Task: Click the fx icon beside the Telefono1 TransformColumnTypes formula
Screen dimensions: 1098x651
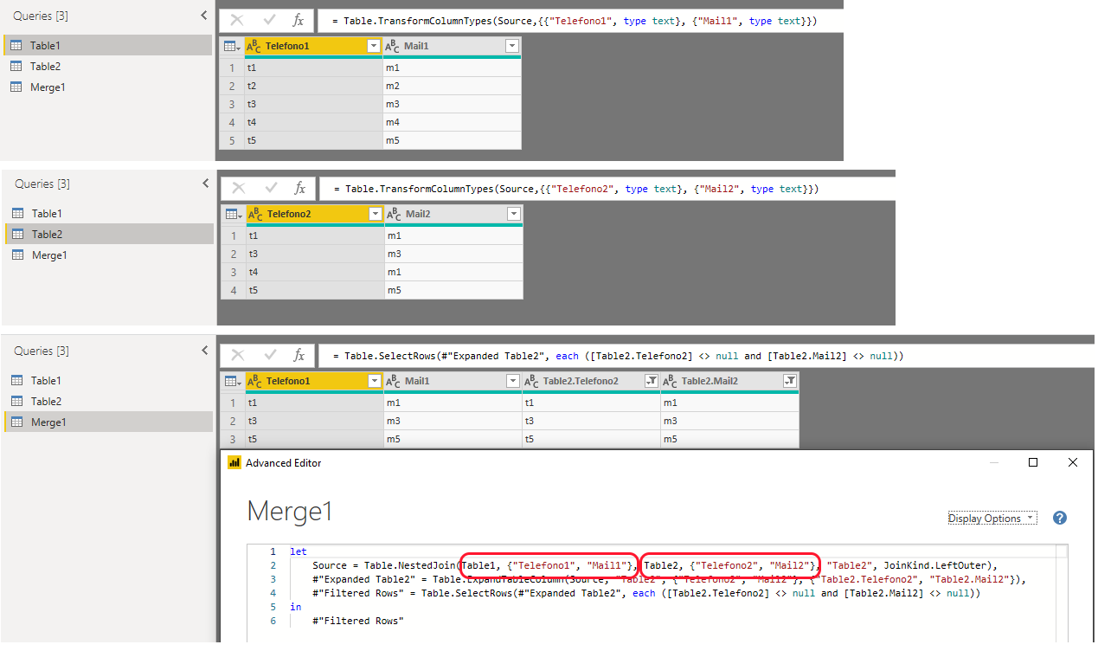Action: [x=299, y=20]
